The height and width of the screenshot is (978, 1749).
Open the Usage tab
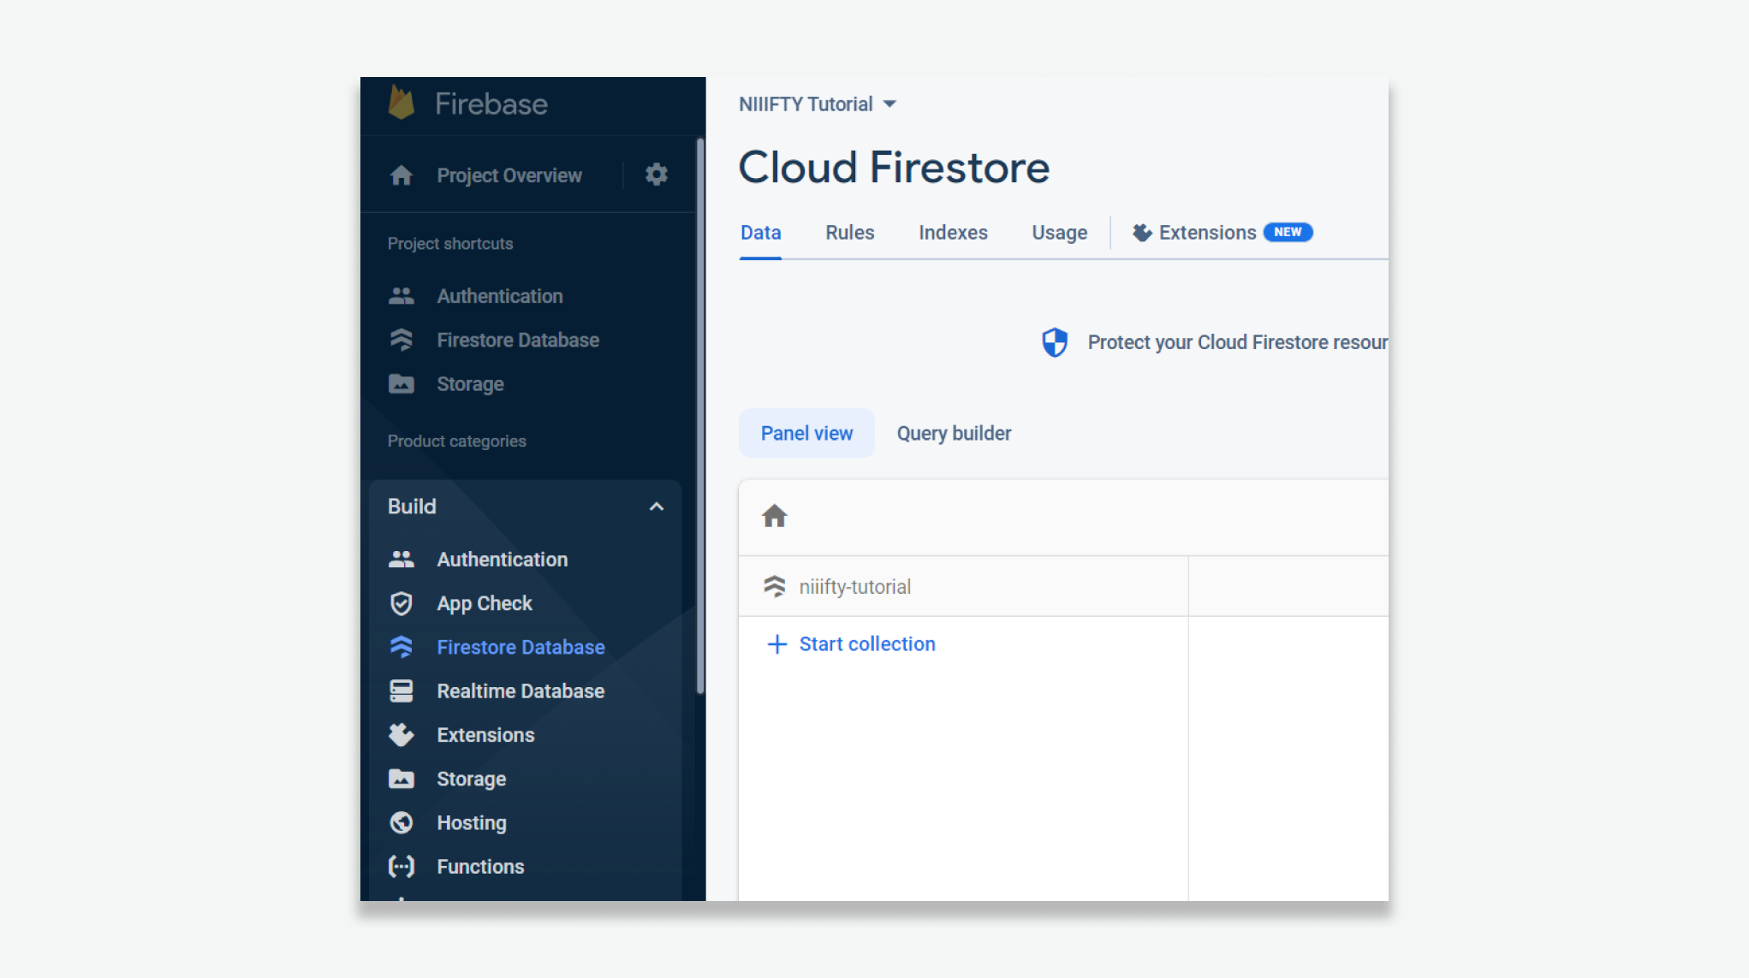pos(1060,233)
